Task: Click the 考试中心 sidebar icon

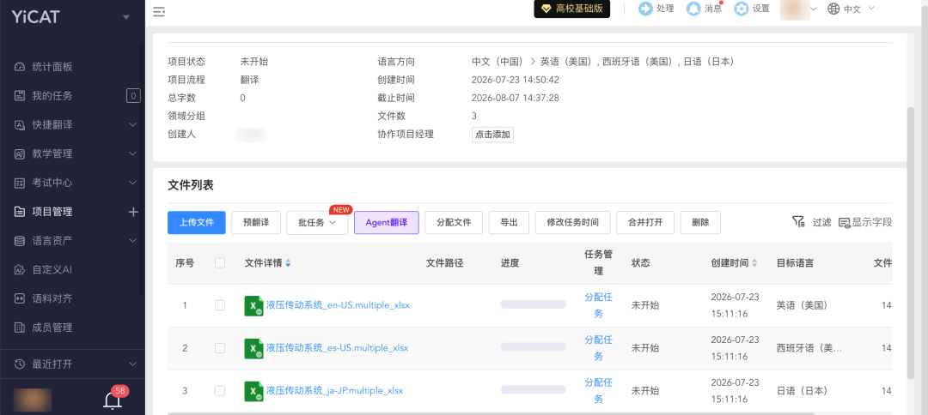Action: coord(20,183)
